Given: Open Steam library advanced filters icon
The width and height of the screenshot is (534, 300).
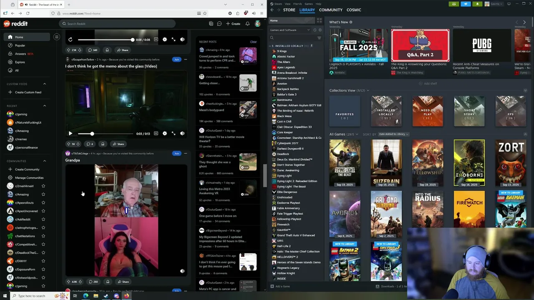Looking at the screenshot, I should [x=319, y=38].
